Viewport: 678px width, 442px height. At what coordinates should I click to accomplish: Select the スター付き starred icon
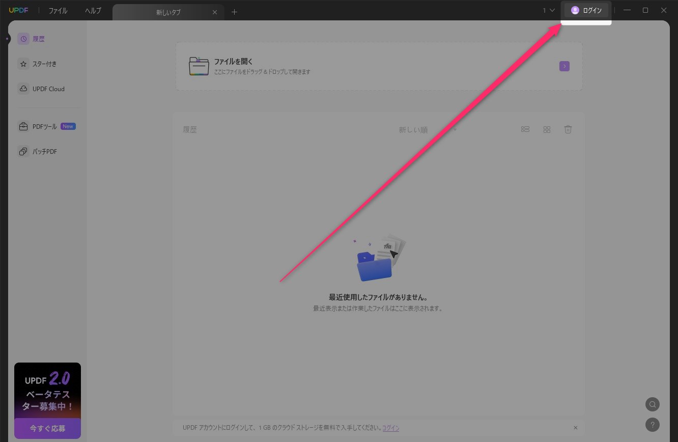[x=23, y=64]
